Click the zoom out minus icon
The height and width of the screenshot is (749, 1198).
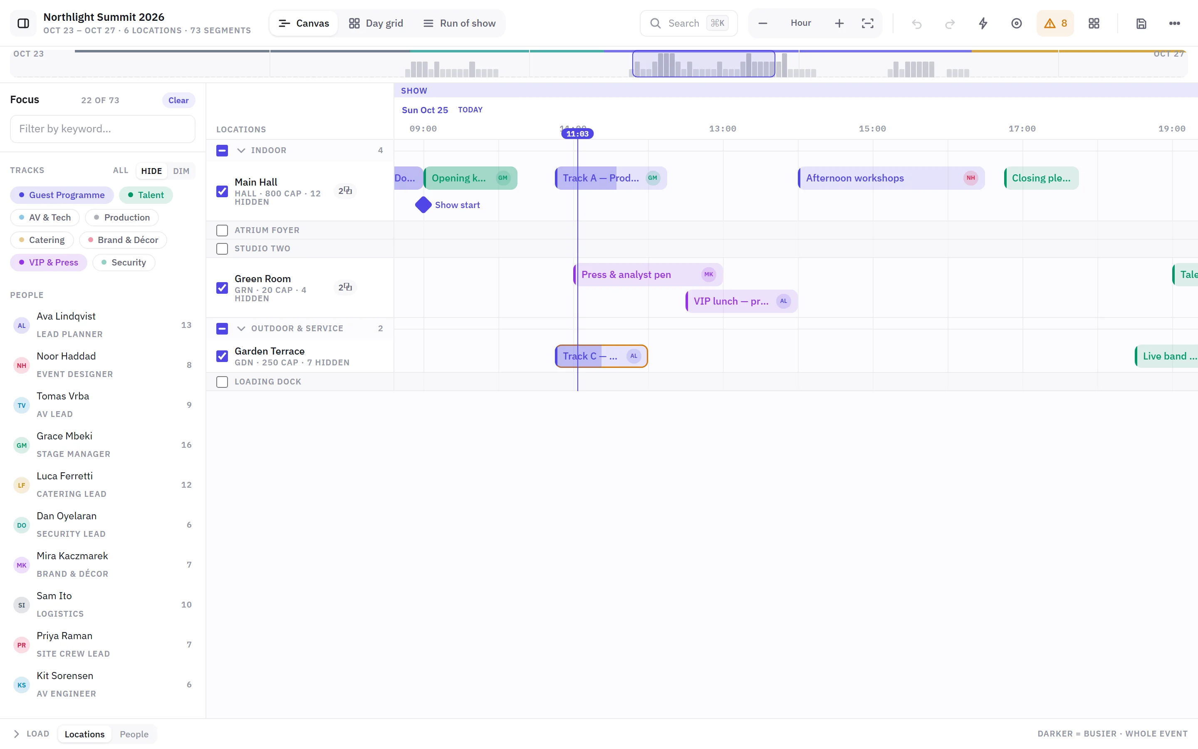click(763, 23)
